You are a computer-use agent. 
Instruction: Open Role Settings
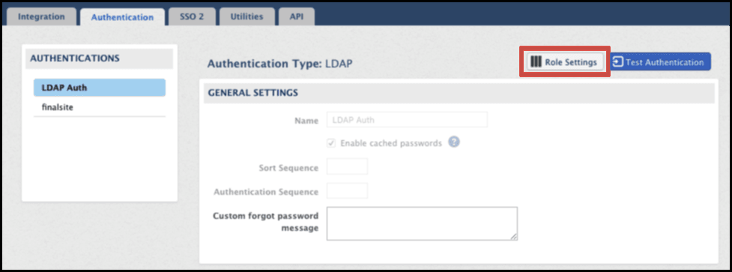565,62
